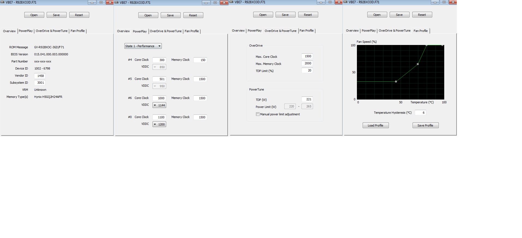Open OverDrive & PowerTune tab in first window

(52, 31)
